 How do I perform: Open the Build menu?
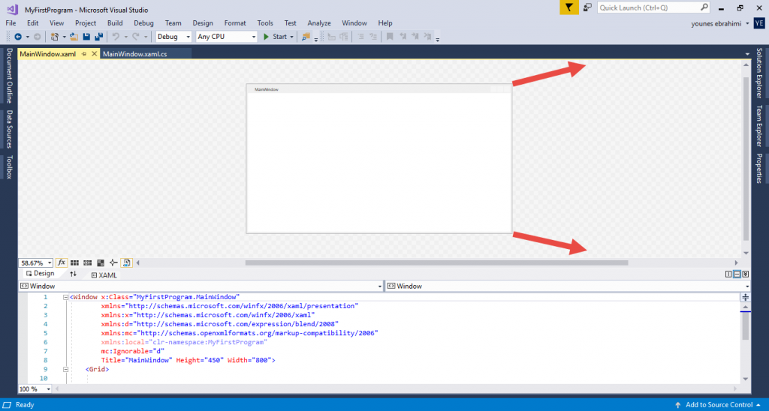115,23
